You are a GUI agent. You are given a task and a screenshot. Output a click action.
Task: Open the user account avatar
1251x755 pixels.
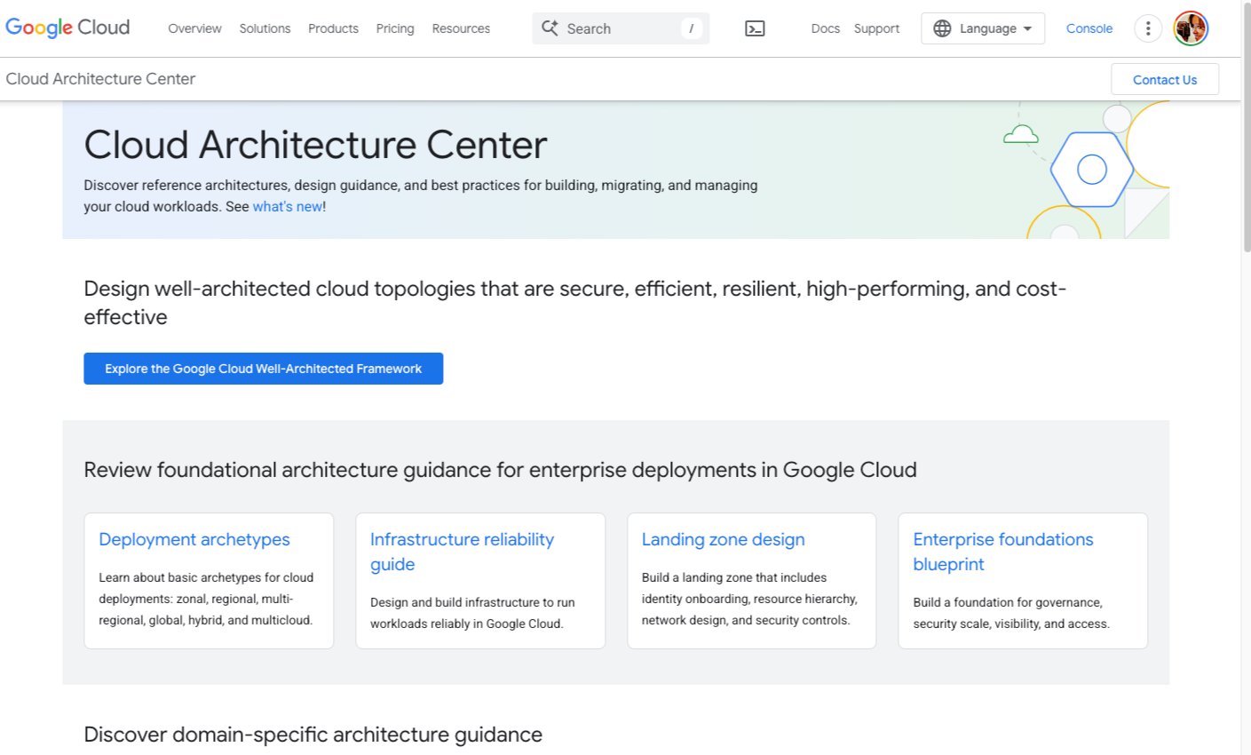tap(1191, 28)
